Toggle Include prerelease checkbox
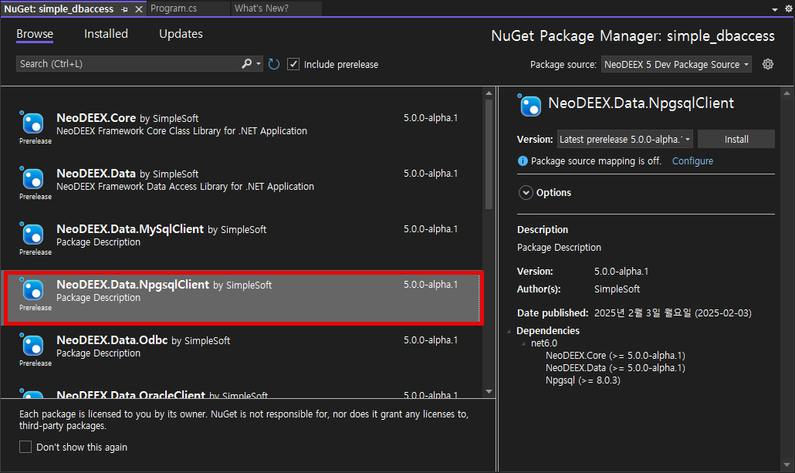Image resolution: width=795 pixels, height=473 pixels. [293, 64]
